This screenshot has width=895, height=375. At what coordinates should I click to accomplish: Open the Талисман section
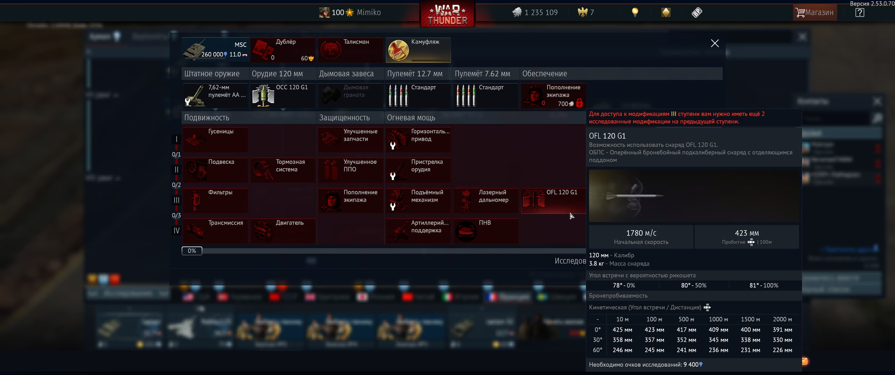click(x=350, y=50)
